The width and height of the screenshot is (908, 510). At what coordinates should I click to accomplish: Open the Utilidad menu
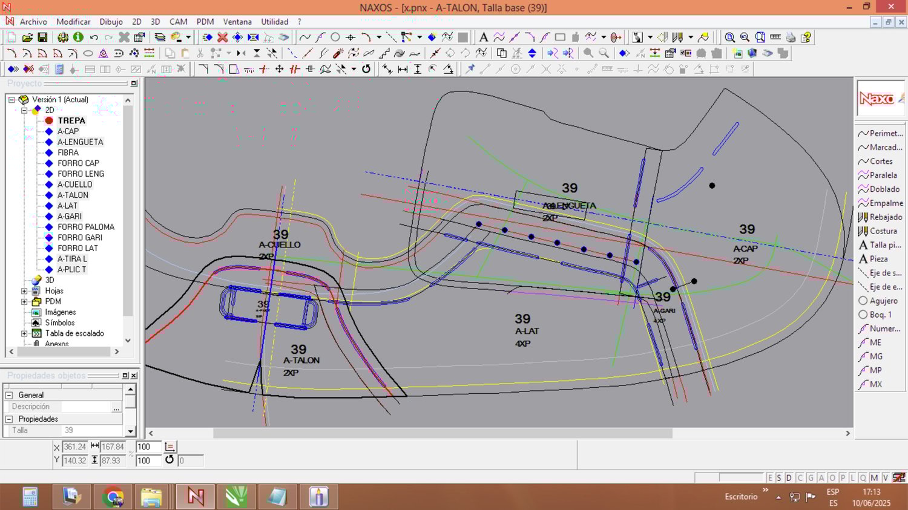pos(274,22)
